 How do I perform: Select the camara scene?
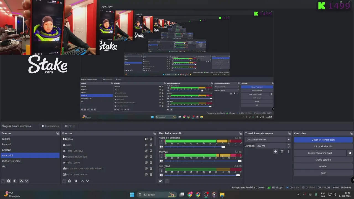click(x=30, y=139)
